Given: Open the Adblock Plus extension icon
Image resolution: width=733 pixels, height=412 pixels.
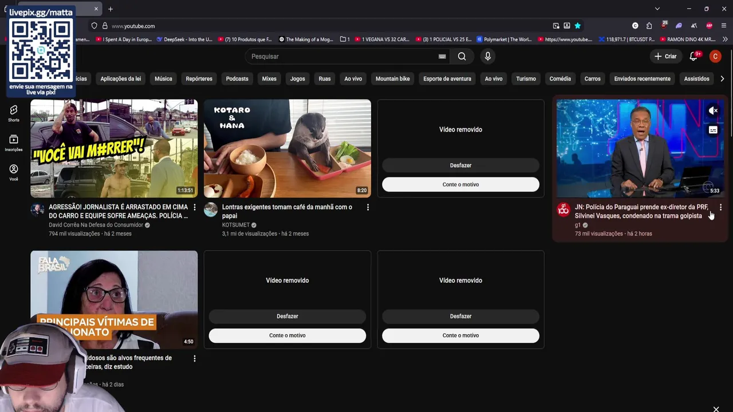Looking at the screenshot, I should click(x=709, y=26).
